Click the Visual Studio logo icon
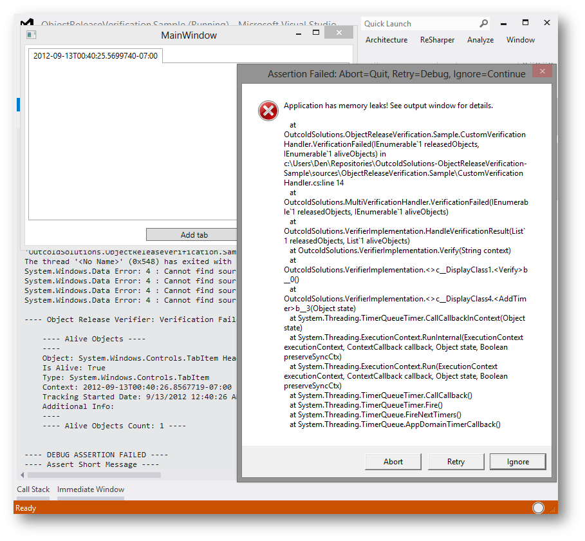The height and width of the screenshot is (541, 585). coord(27,22)
